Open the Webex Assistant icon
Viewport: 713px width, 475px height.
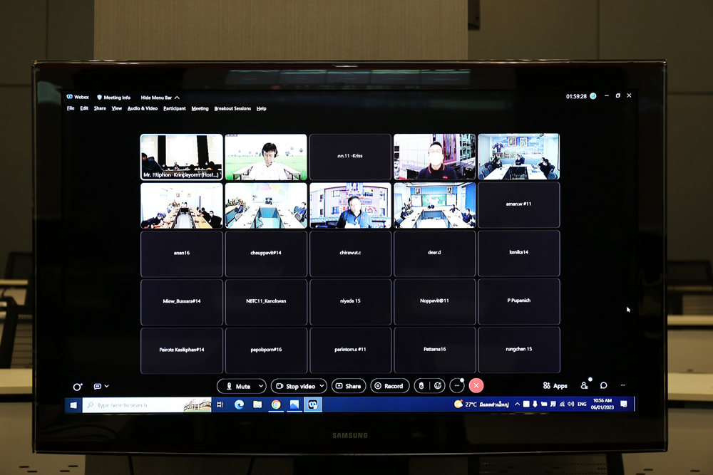(78, 387)
